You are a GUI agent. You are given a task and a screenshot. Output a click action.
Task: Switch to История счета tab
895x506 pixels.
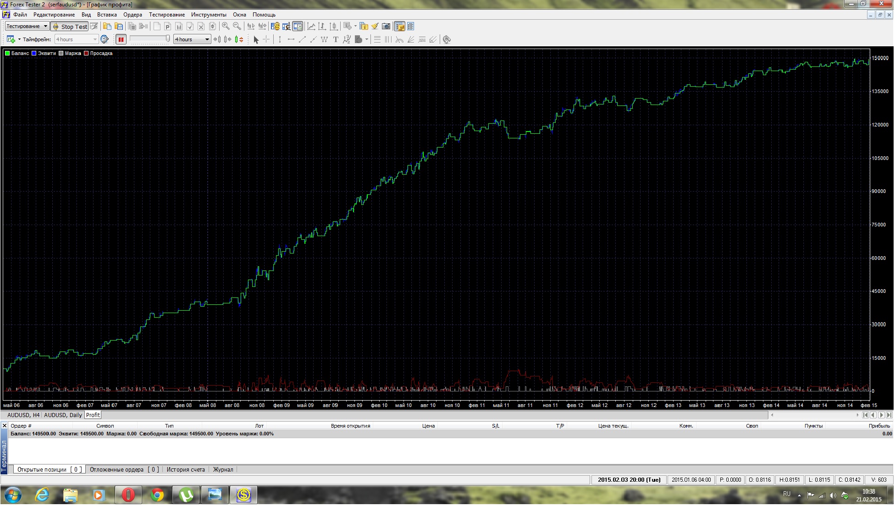pos(186,469)
